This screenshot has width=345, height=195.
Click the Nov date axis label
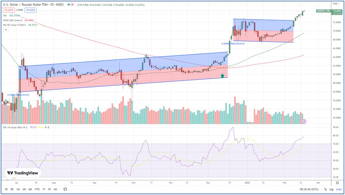[x=171, y=183]
